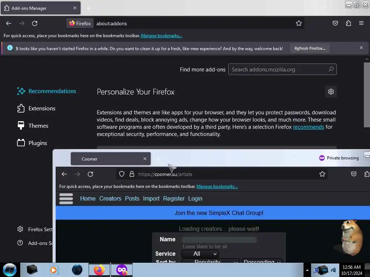Select Extensions in add-ons sidebar
Image resolution: width=370 pixels, height=277 pixels.
[36, 108]
